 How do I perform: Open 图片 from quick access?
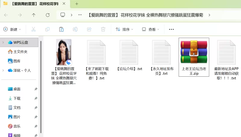(14, 117)
